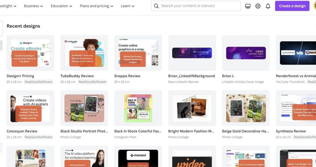Expand the Learn menu

127,6
